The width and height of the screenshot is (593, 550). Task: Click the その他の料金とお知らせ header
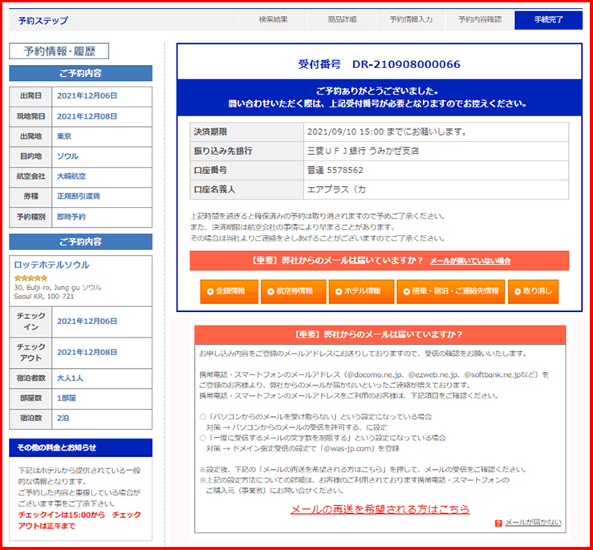(x=80, y=447)
